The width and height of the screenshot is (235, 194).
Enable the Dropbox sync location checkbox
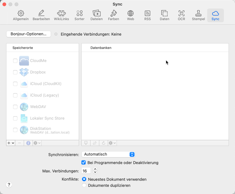pyautogui.click(x=15, y=72)
